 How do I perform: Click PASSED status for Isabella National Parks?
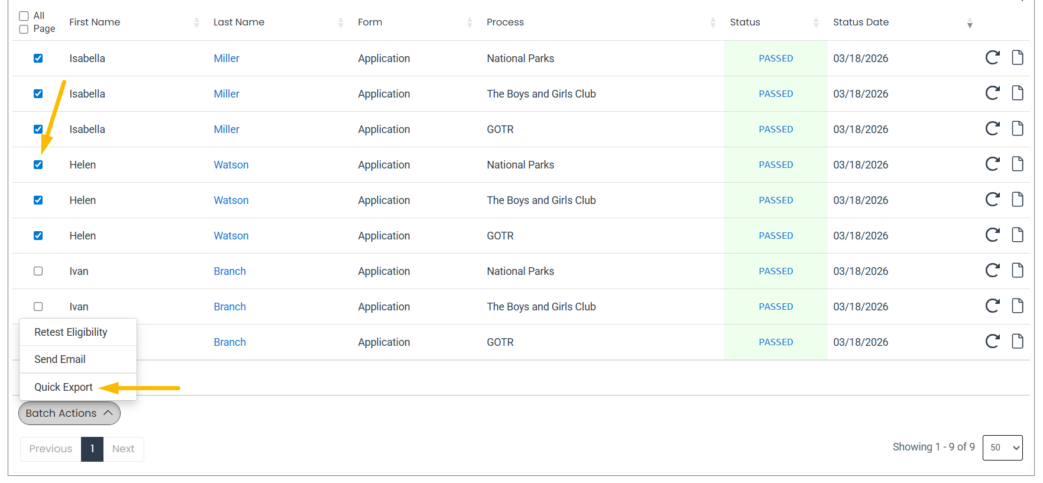[x=776, y=58]
